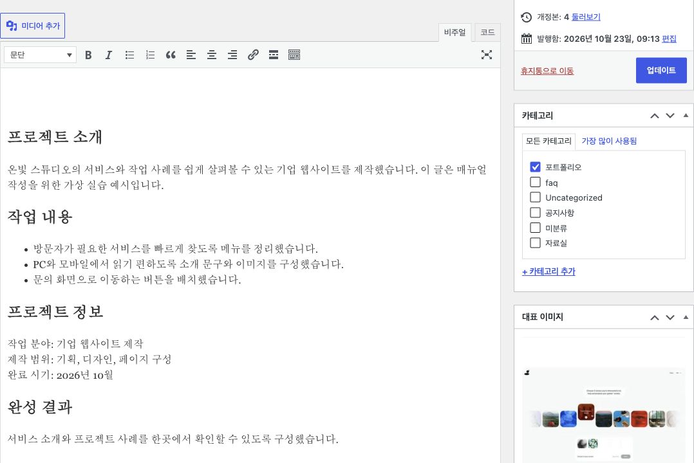The width and height of the screenshot is (694, 463).
Task: Toggle italic text formatting
Action: coord(108,55)
